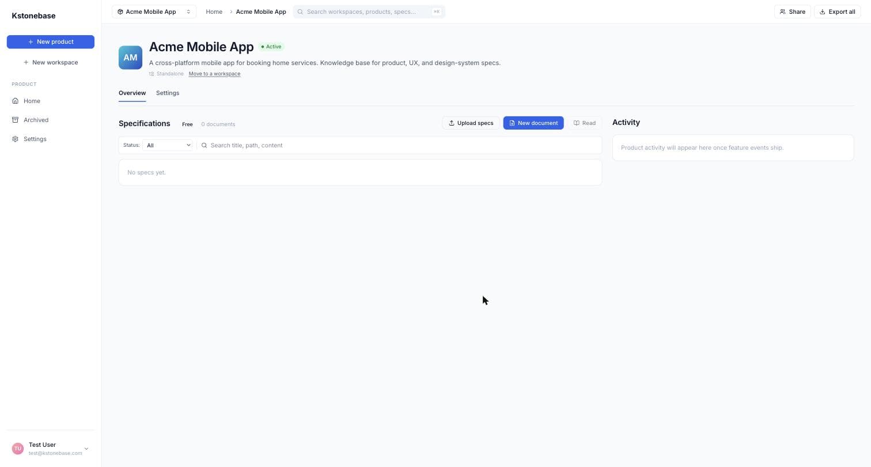Click the New product button
871x467 pixels.
pyautogui.click(x=51, y=41)
